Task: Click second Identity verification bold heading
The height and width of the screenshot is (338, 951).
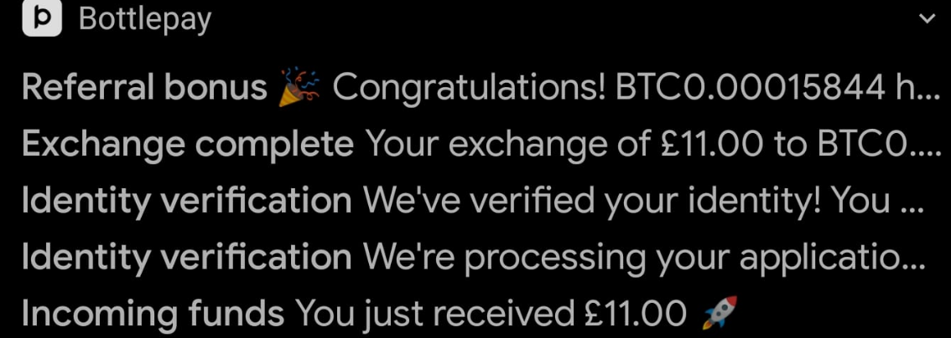Action: (x=186, y=258)
